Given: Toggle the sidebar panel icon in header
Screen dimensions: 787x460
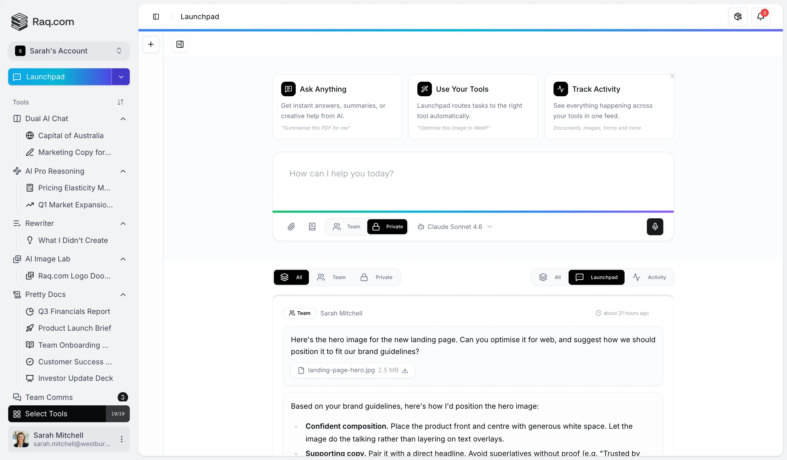Looking at the screenshot, I should (156, 17).
